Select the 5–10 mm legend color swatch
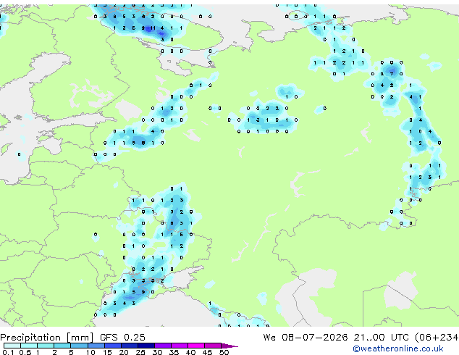The height and width of the screenshot is (355, 459). tap(79, 346)
